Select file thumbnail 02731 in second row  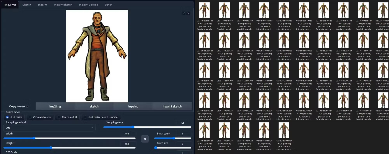pyautogui.click(x=303, y=40)
